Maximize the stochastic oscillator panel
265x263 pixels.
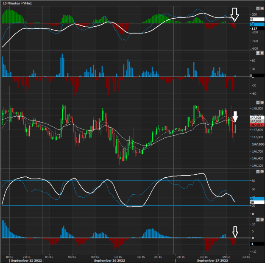click(258, 171)
